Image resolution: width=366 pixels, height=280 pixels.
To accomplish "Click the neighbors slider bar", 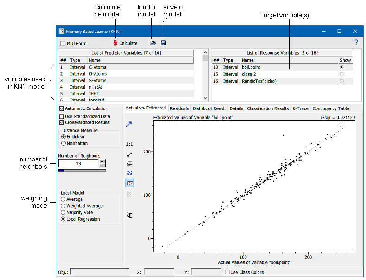I will click(82, 170).
